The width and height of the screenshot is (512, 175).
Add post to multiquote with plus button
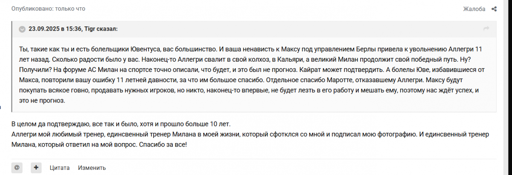[36, 167]
